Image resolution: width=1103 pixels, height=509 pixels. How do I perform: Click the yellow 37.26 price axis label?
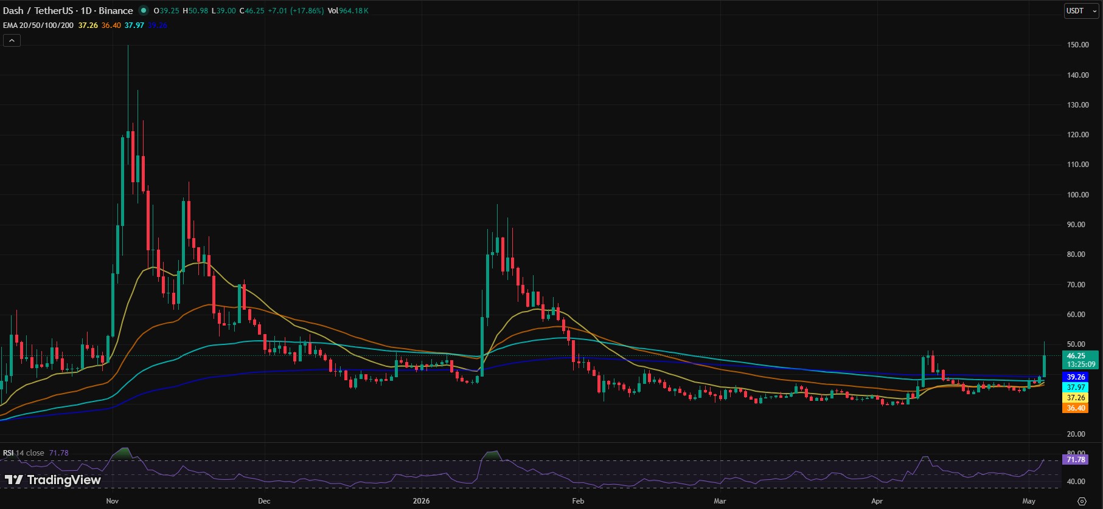click(1076, 398)
